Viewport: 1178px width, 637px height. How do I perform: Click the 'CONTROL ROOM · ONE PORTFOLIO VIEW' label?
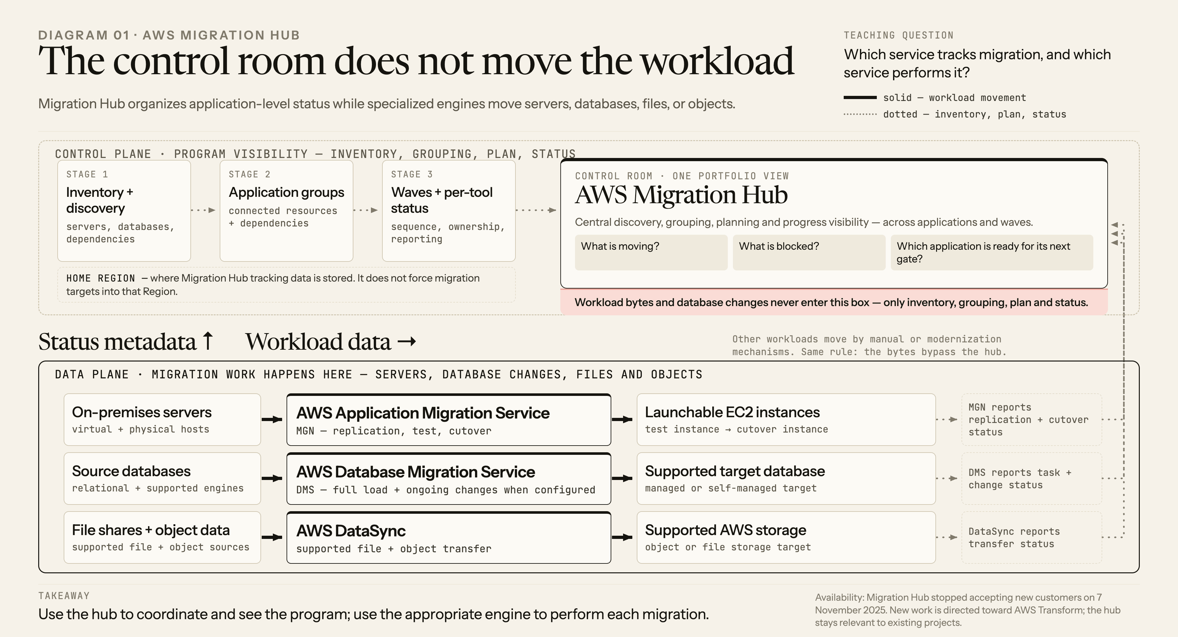pos(682,176)
